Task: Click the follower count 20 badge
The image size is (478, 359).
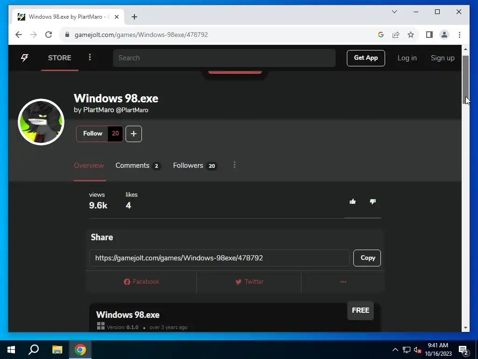Action: pos(115,134)
